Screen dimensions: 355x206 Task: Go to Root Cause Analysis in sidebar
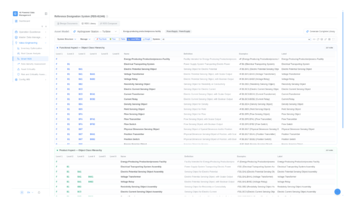pyautogui.click(x=31, y=53)
